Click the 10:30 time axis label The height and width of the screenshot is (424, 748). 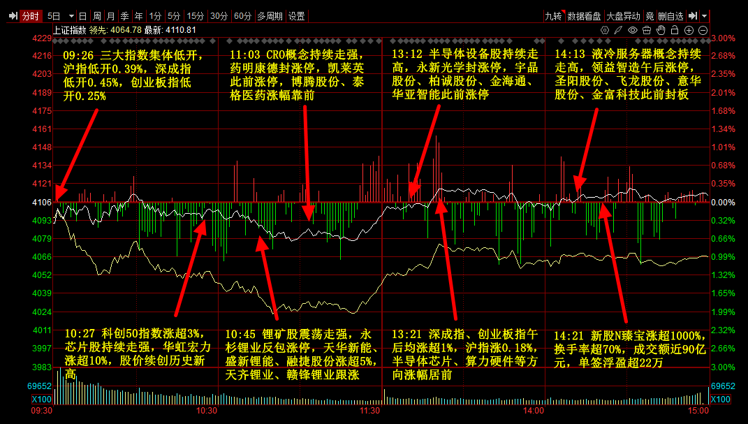click(207, 411)
